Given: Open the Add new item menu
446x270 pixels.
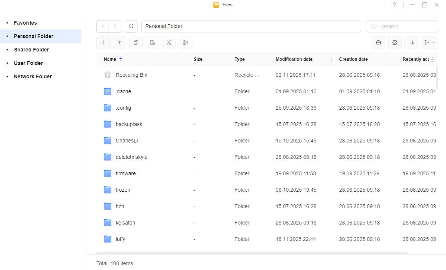Looking at the screenshot, I should point(103,42).
